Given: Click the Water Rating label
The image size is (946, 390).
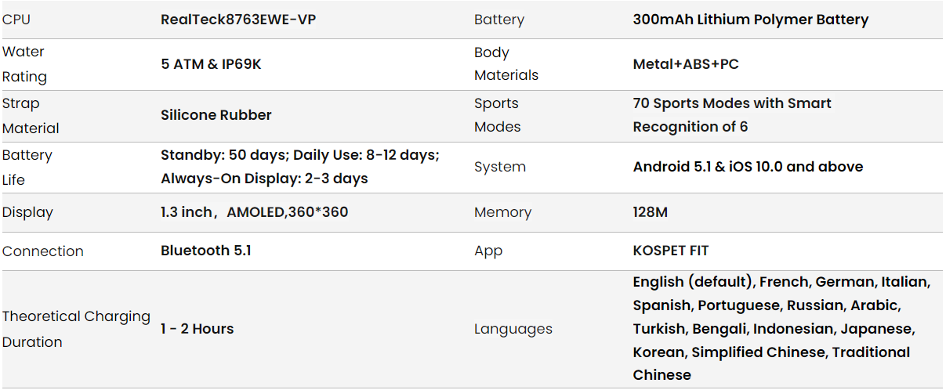Looking at the screenshot, I should pos(24,64).
